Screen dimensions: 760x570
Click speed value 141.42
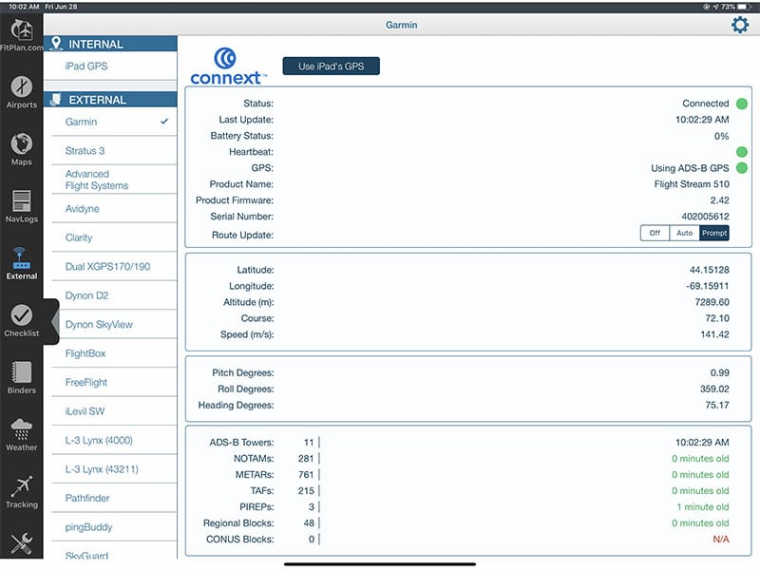[714, 334]
